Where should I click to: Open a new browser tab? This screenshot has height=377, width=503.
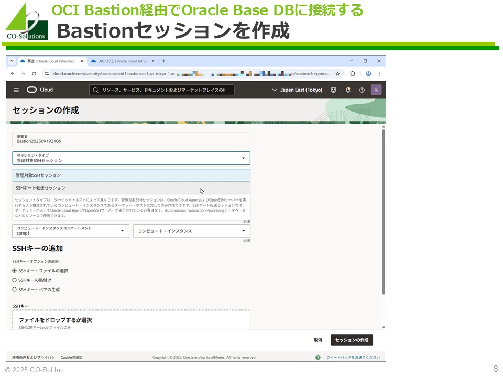pos(163,61)
